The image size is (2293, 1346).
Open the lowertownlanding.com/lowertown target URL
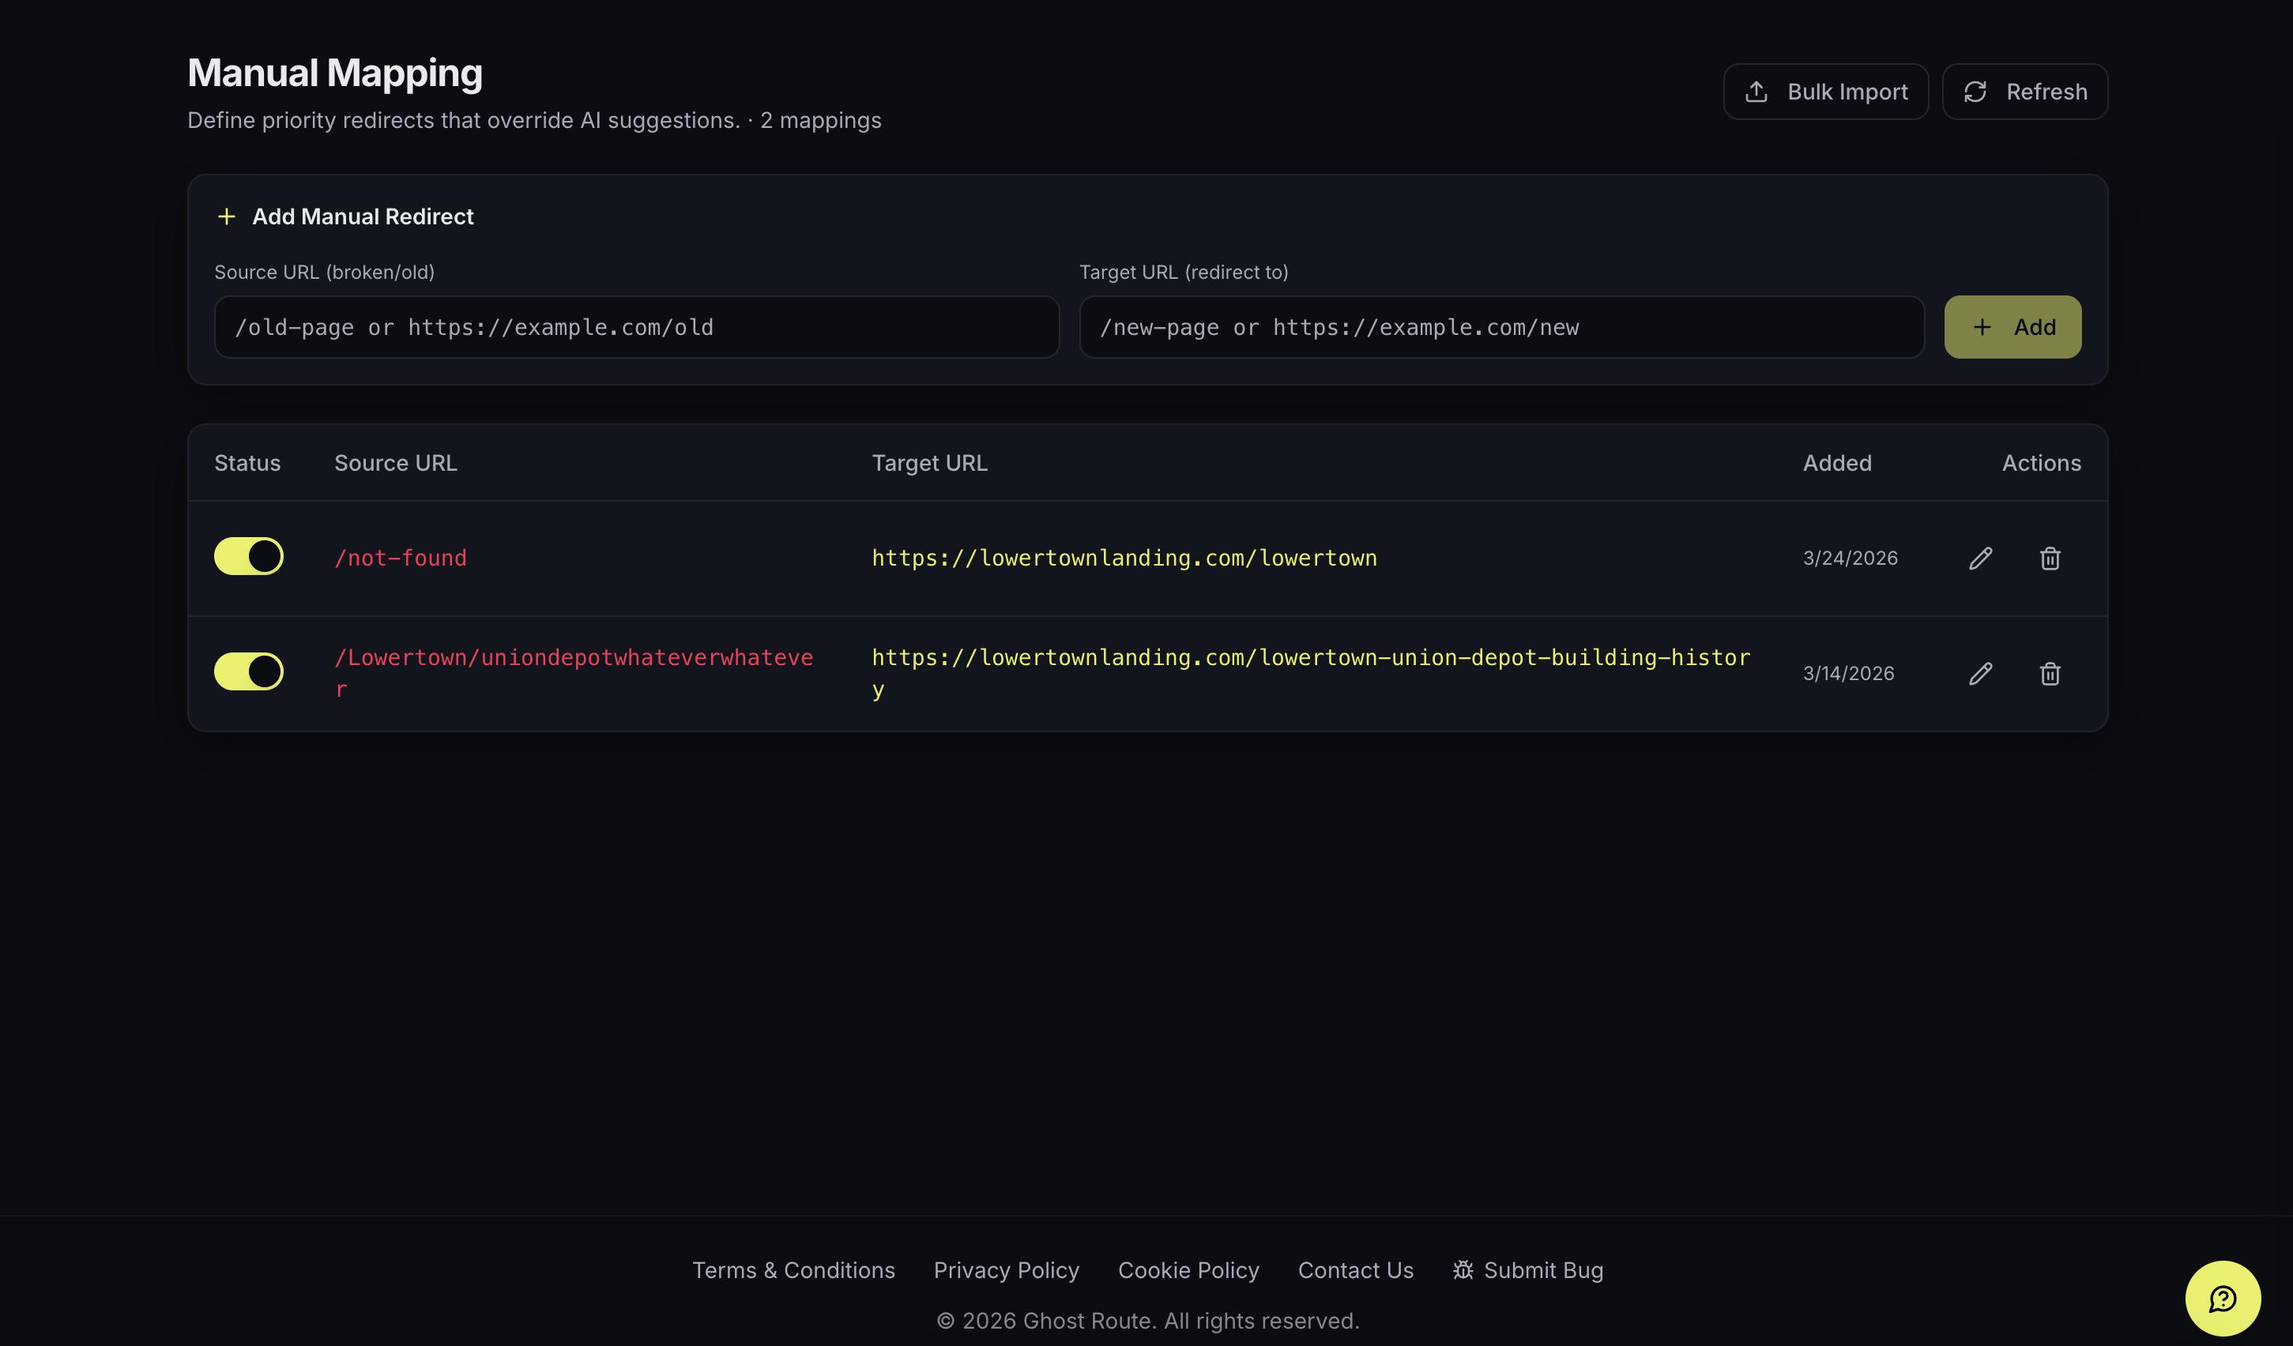tap(1123, 558)
